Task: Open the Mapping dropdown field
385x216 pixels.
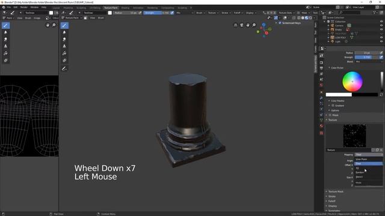Action: [369, 155]
